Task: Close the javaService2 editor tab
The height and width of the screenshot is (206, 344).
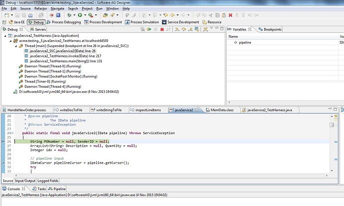Action: click(x=197, y=110)
